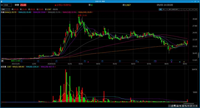The width and height of the screenshot is (200, 108).
Task: Click the 均線 moving average label
Action: click(x=3, y=12)
